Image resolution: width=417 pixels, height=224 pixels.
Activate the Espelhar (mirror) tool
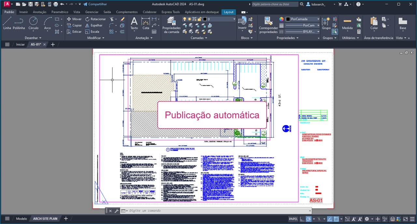coord(94,25)
